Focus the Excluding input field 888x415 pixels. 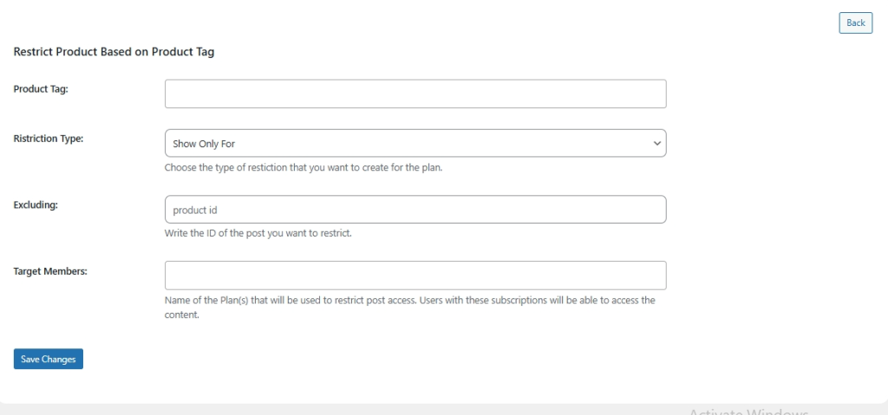[415, 209]
